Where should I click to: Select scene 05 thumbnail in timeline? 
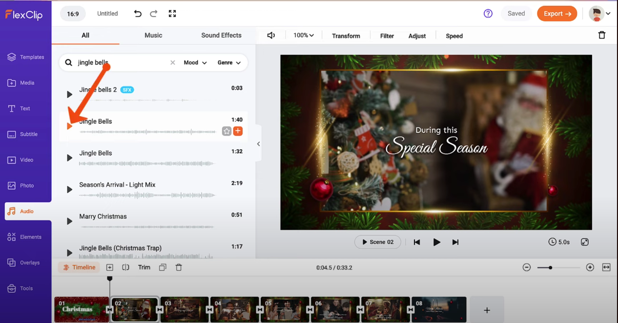click(x=285, y=309)
